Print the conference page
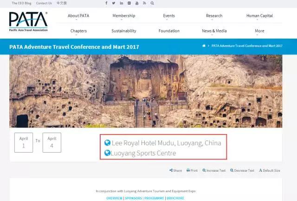Image resolution: width=297 pixels, height=201 pixels. click(x=192, y=171)
